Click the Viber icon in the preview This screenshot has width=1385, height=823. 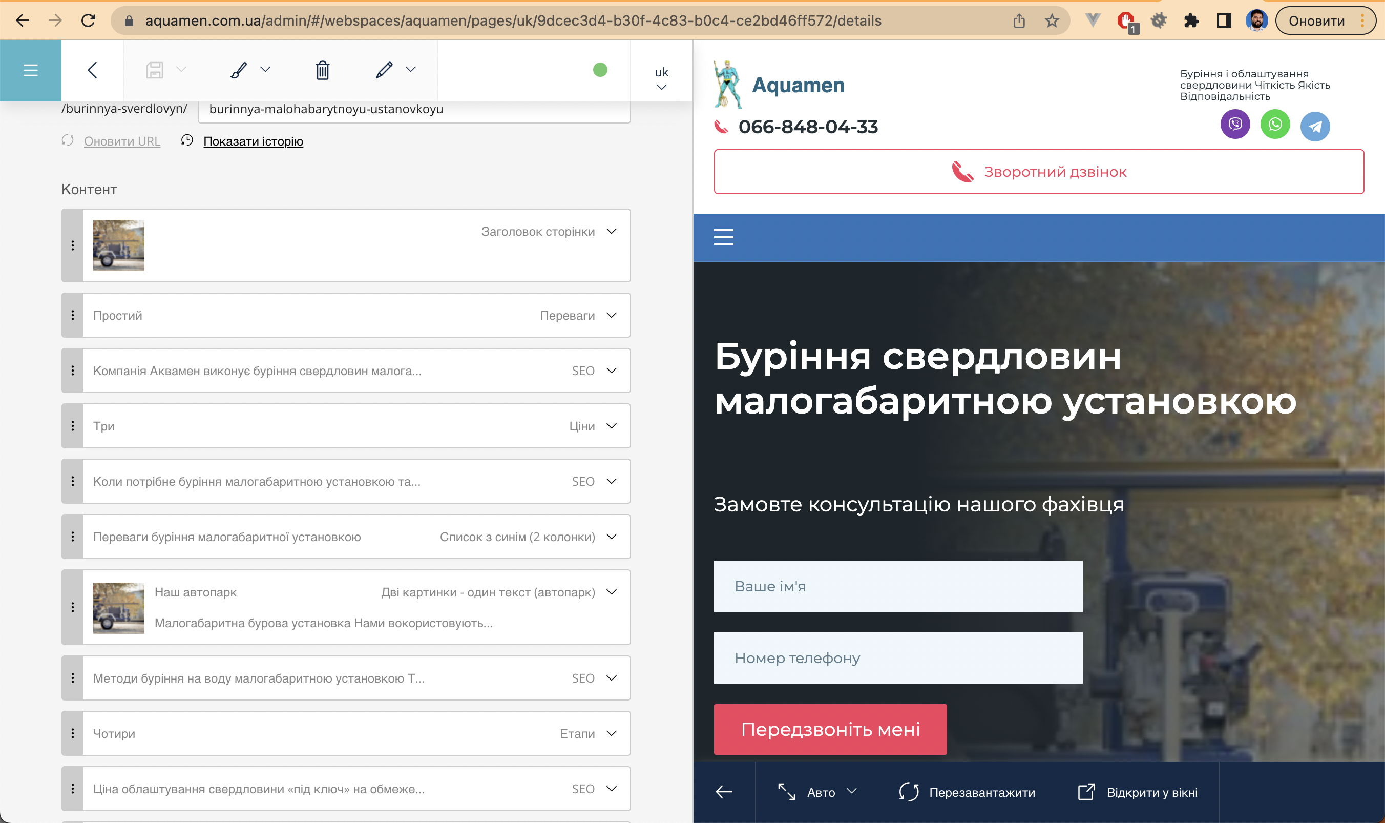coord(1235,125)
